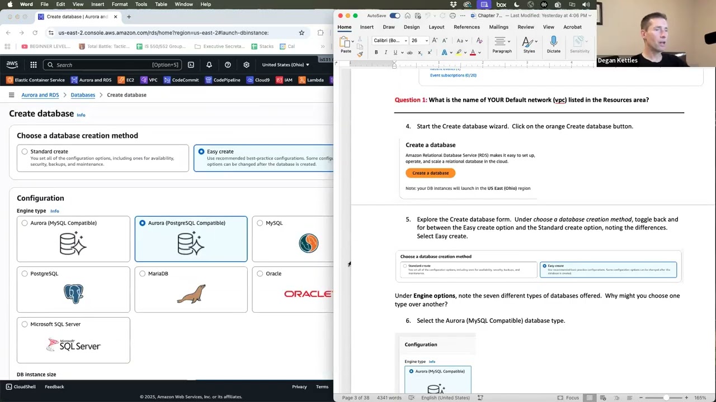Select Aurora (MySQL Compatible) engine
The width and height of the screenshot is (716, 402).
[25, 223]
